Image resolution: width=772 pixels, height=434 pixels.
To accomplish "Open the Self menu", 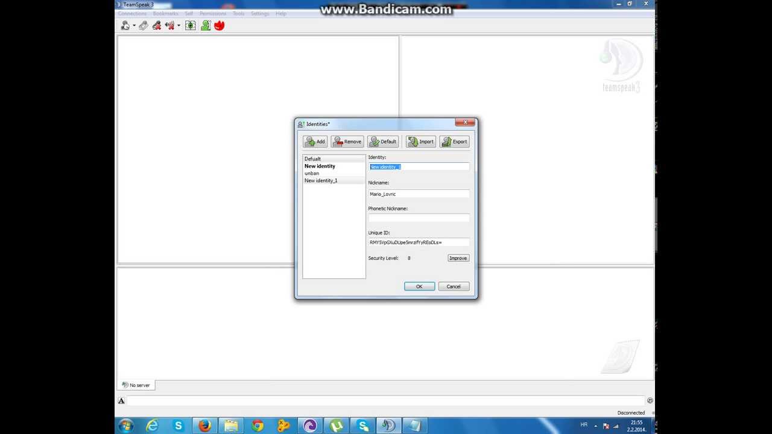I will 189,13.
